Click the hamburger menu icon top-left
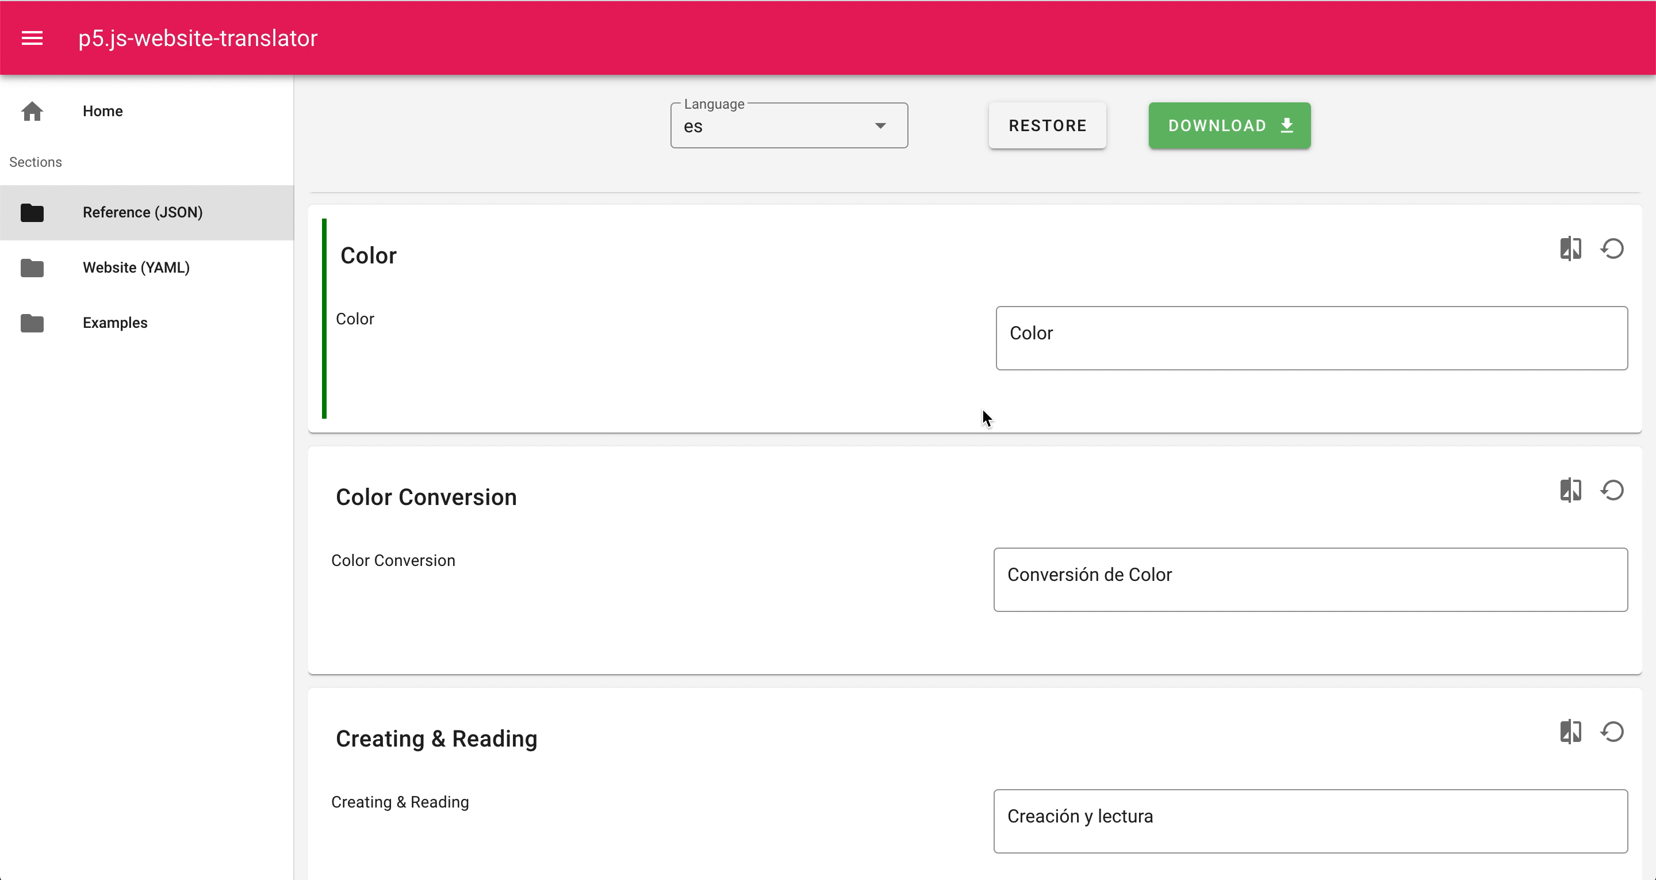This screenshot has height=880, width=1656. coord(30,39)
